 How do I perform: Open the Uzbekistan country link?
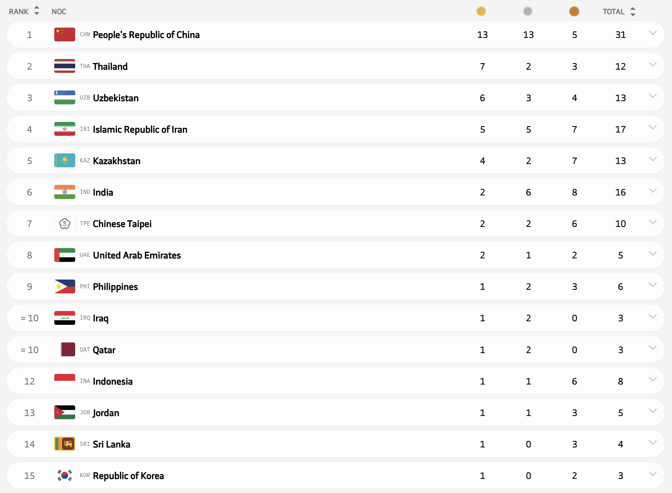tap(116, 98)
